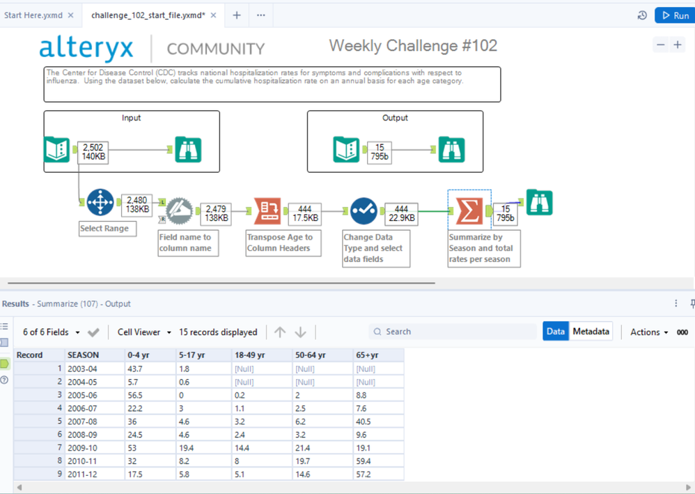The height and width of the screenshot is (494, 695).
Task: Select the 2003-04 season cell
Action: (x=95, y=369)
